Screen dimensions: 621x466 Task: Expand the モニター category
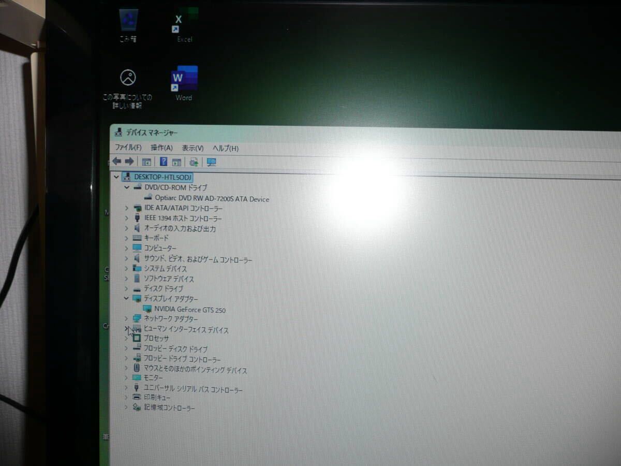pos(126,378)
